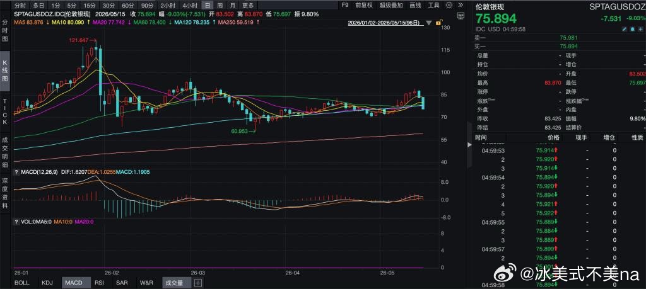The height and width of the screenshot is (289, 646).
Task: Click the 超级叠加 overlay button
Action: (391, 5)
